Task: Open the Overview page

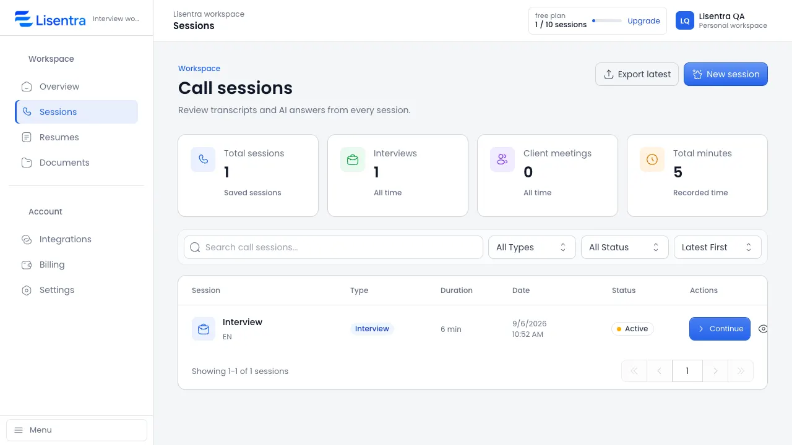Action: (77, 87)
